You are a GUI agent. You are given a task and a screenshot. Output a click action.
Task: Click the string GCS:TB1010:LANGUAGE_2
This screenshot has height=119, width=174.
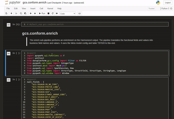point(45,105)
